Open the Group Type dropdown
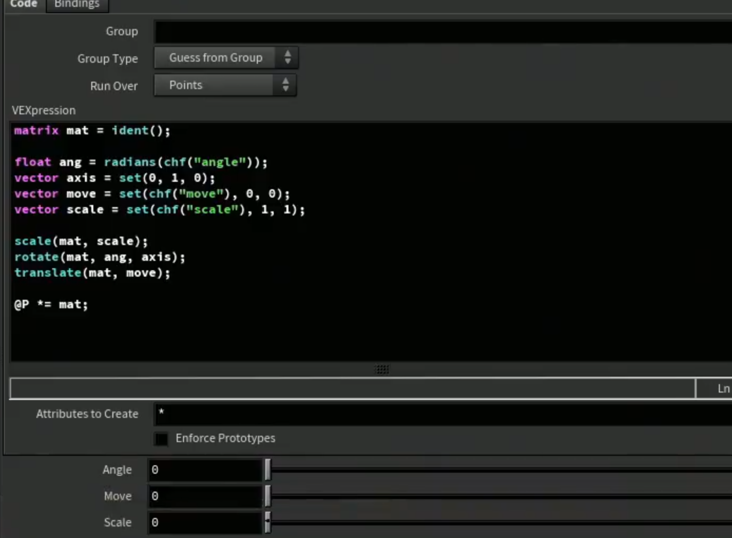Image resolution: width=732 pixels, height=538 pixels. pos(226,57)
